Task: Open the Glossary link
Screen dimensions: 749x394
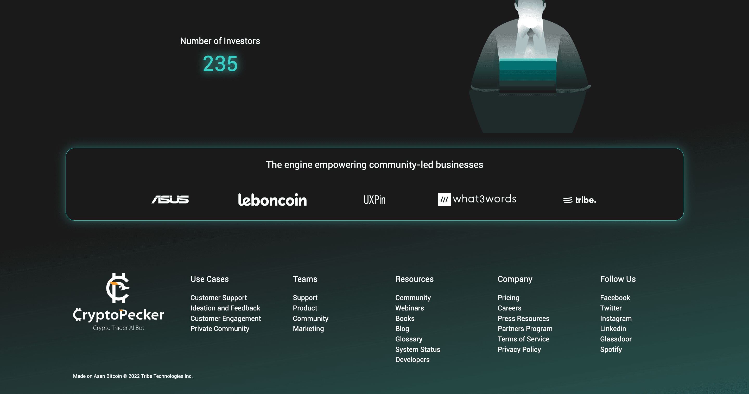Action: (x=409, y=339)
